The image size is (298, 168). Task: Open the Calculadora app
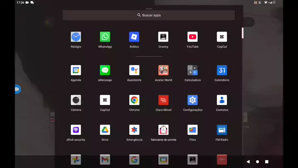pos(192,70)
